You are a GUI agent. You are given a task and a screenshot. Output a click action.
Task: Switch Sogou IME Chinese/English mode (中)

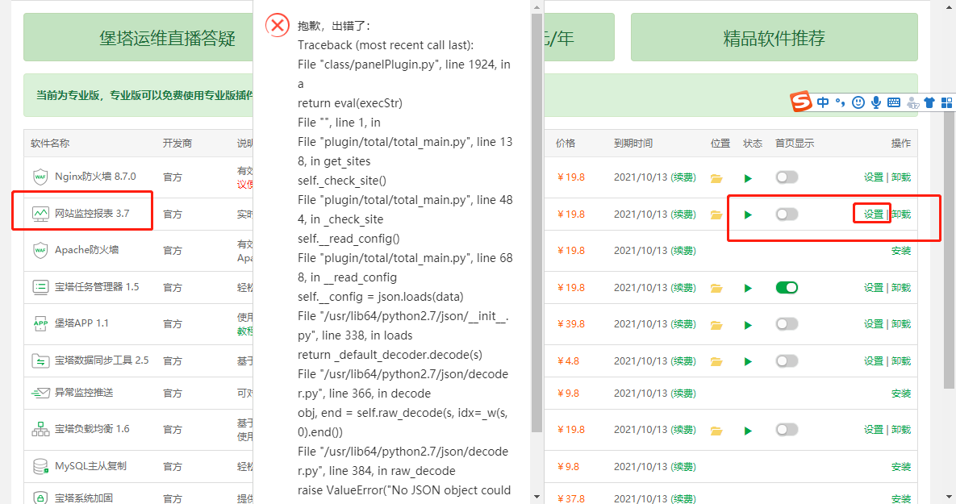823,102
